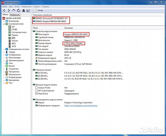The height and width of the screenshot is (136, 166).
Task: Select the DirectX tree node
Action: (x=10, y=66)
